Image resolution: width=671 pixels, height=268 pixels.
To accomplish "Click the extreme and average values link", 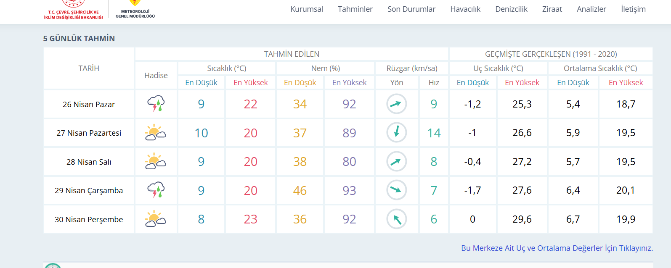I will click(557, 248).
